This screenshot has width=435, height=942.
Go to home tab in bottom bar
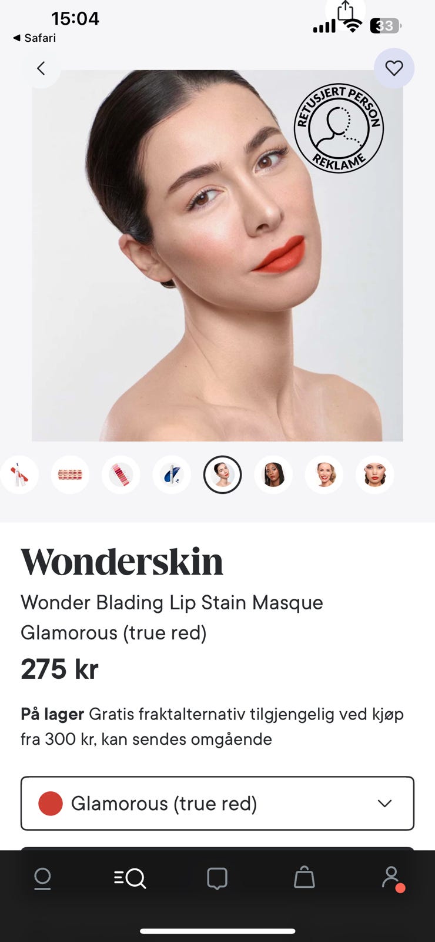(x=42, y=878)
